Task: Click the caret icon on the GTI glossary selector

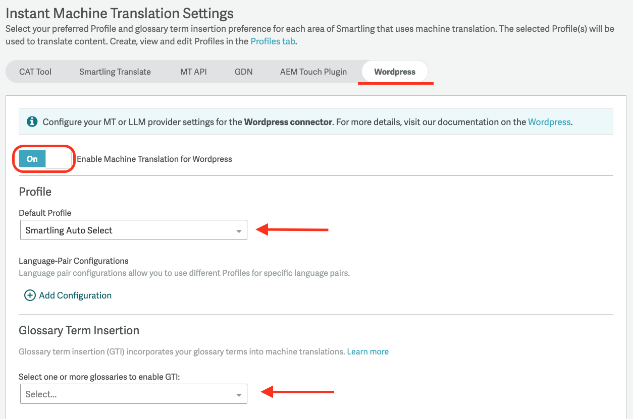Action: (238, 394)
